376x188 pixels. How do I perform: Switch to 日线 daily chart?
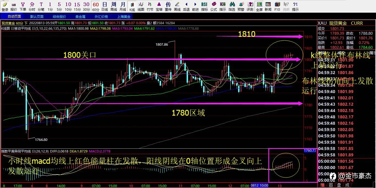click(105, 6)
